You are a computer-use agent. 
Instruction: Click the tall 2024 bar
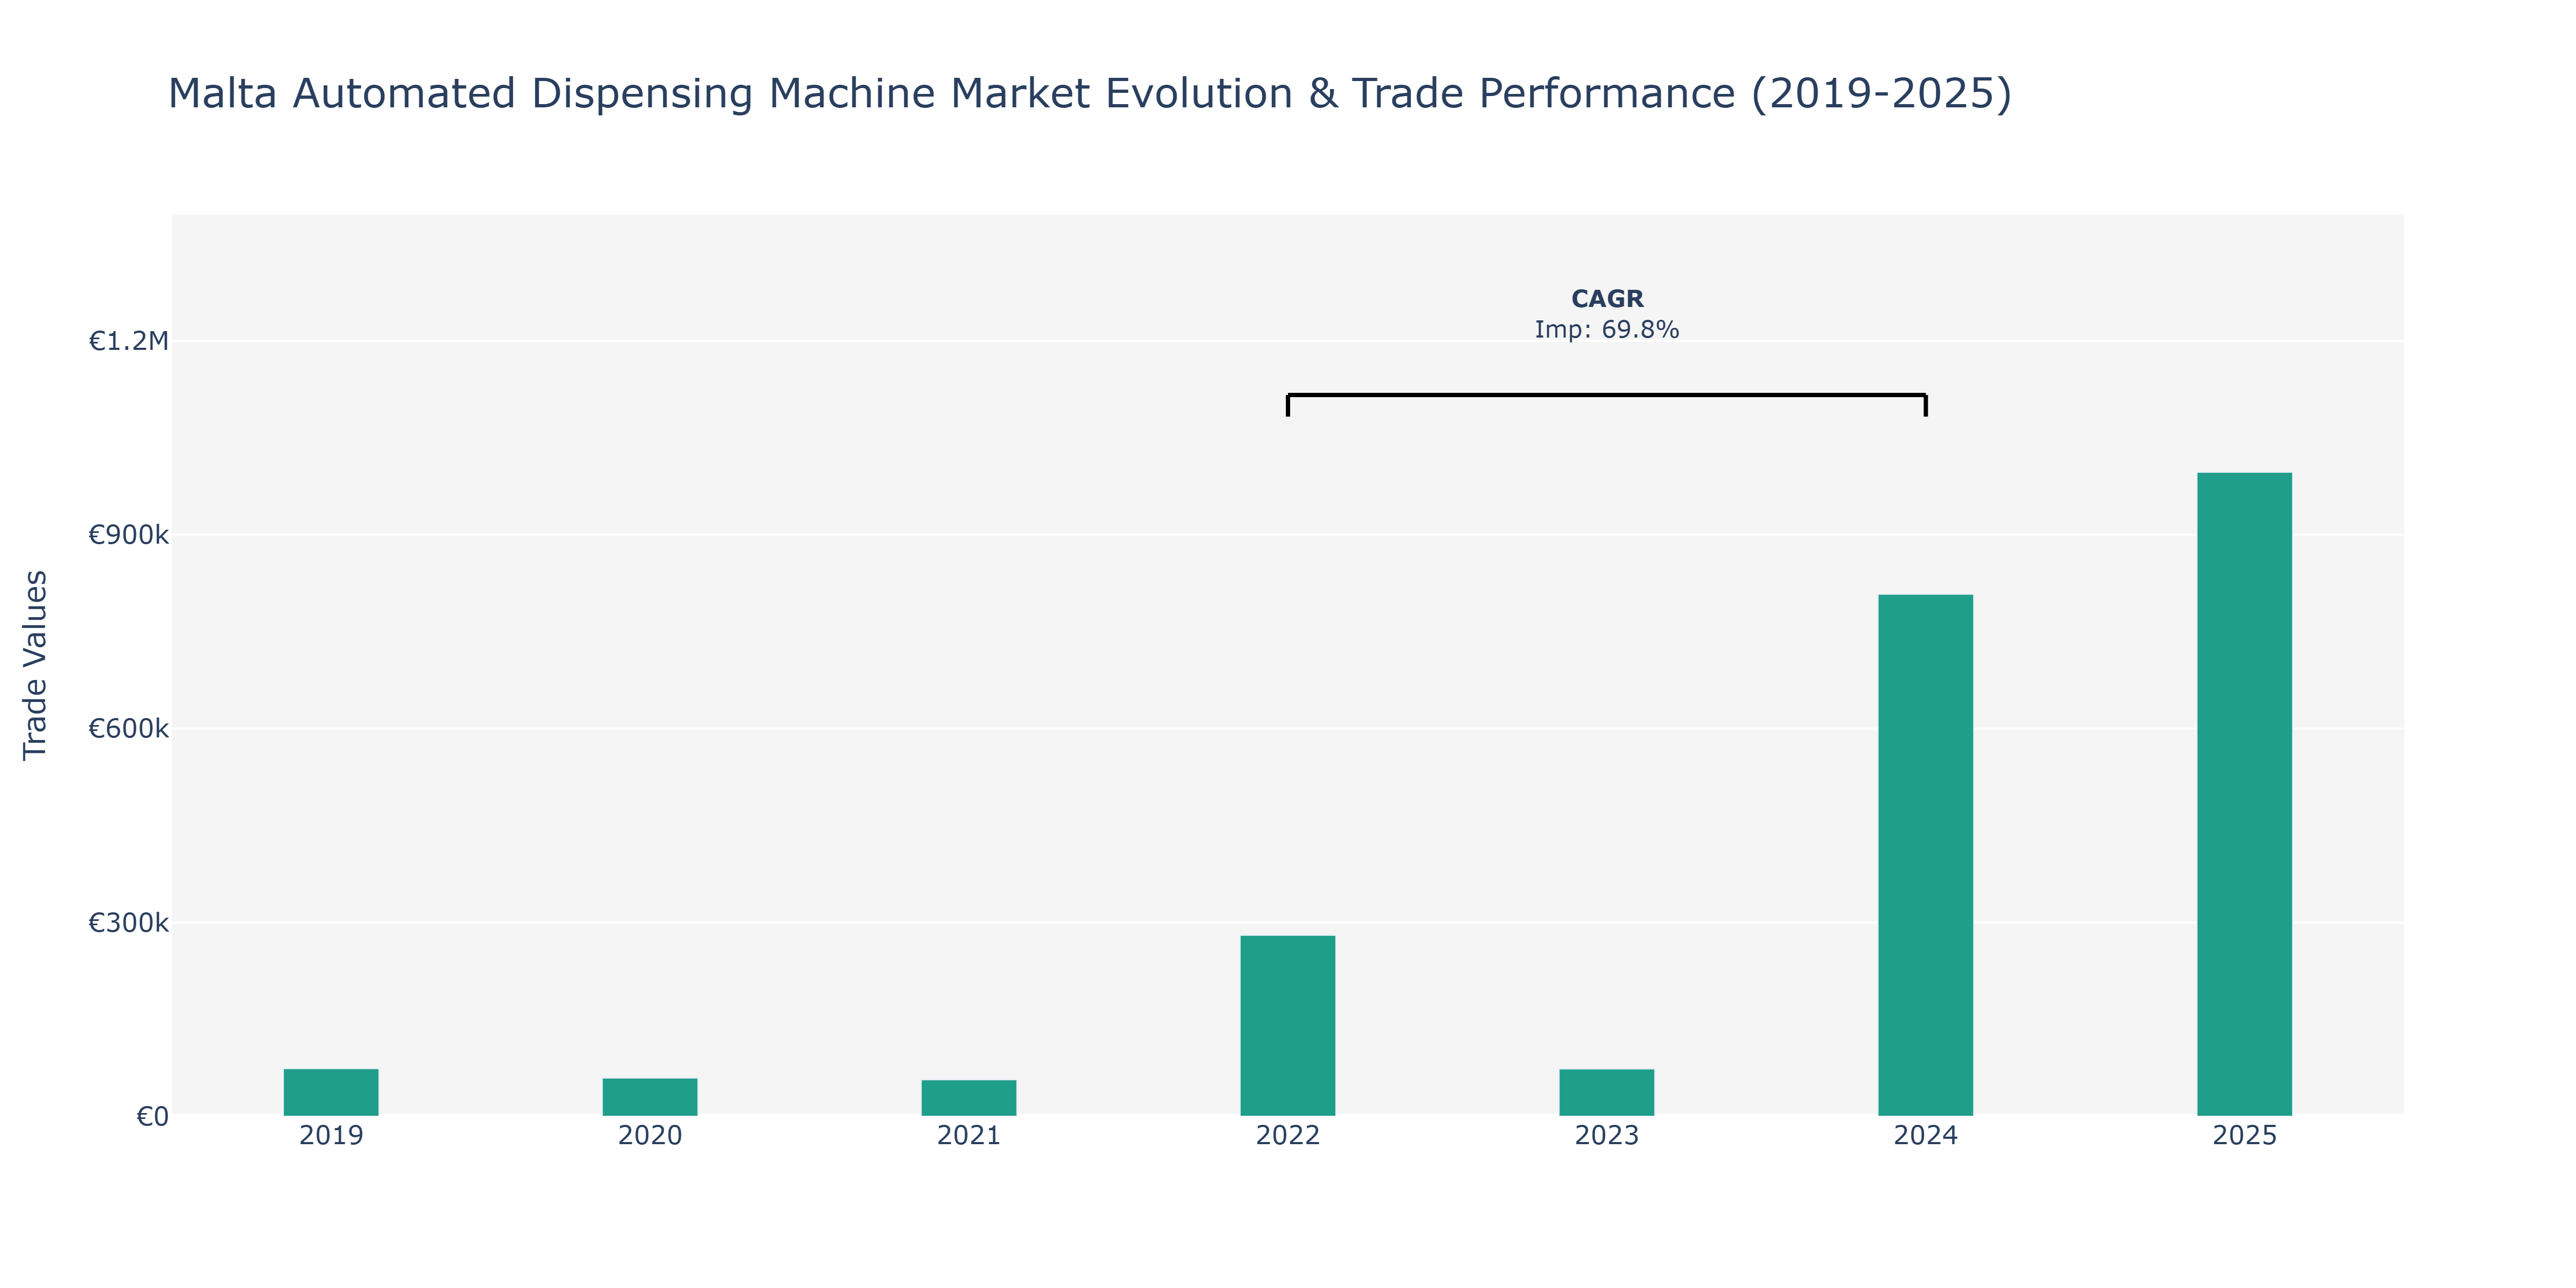[1926, 855]
